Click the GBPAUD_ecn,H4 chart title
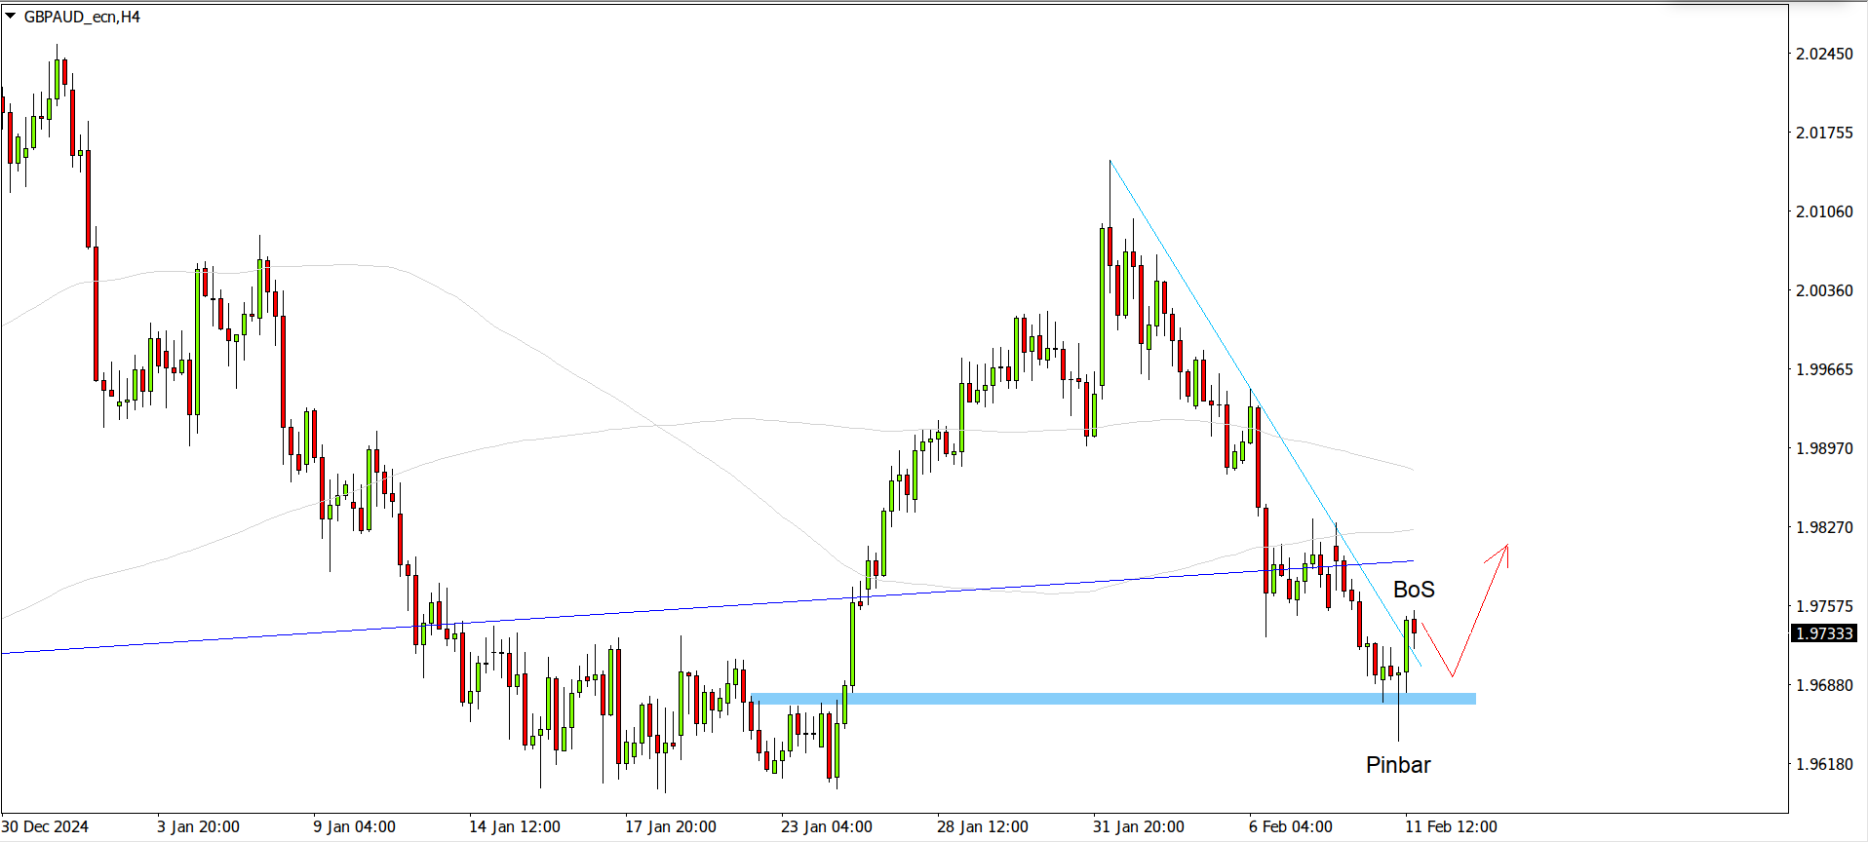Viewport: 1869px width, 842px height. click(82, 17)
